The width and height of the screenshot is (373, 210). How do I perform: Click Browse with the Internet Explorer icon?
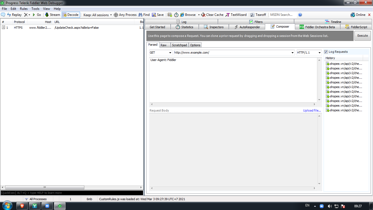point(188,15)
